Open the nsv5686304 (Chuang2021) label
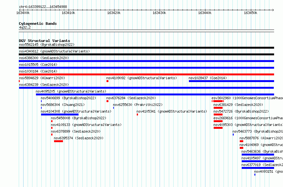Viewport: 283px width, 187px height. pos(63,105)
